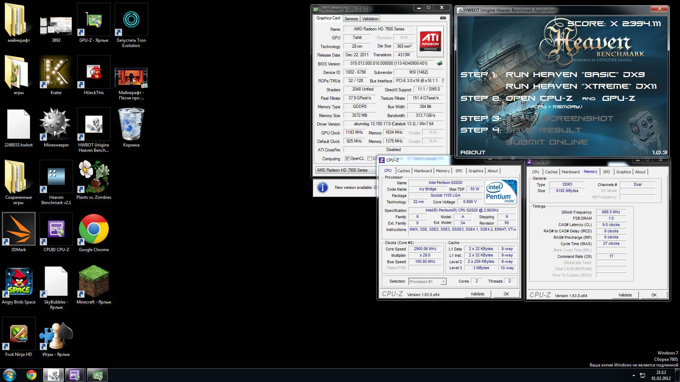The width and height of the screenshot is (680, 382).
Task: Open the Windows Start menu
Action: (x=9, y=375)
